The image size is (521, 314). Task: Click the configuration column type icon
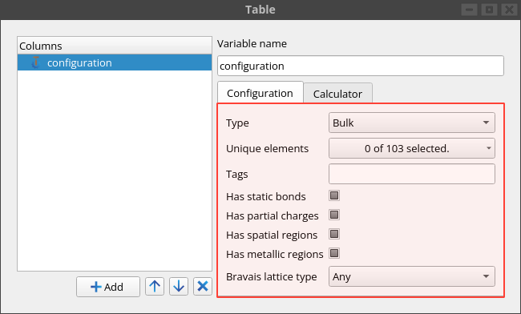tap(35, 62)
